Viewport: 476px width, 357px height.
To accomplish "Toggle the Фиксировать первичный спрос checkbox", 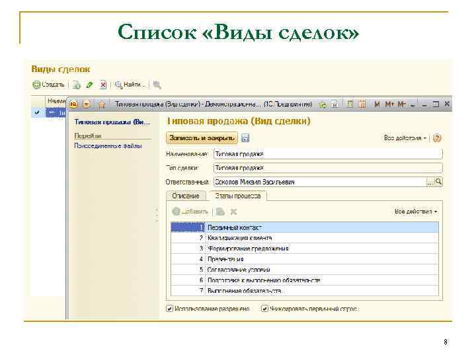I will point(264,309).
